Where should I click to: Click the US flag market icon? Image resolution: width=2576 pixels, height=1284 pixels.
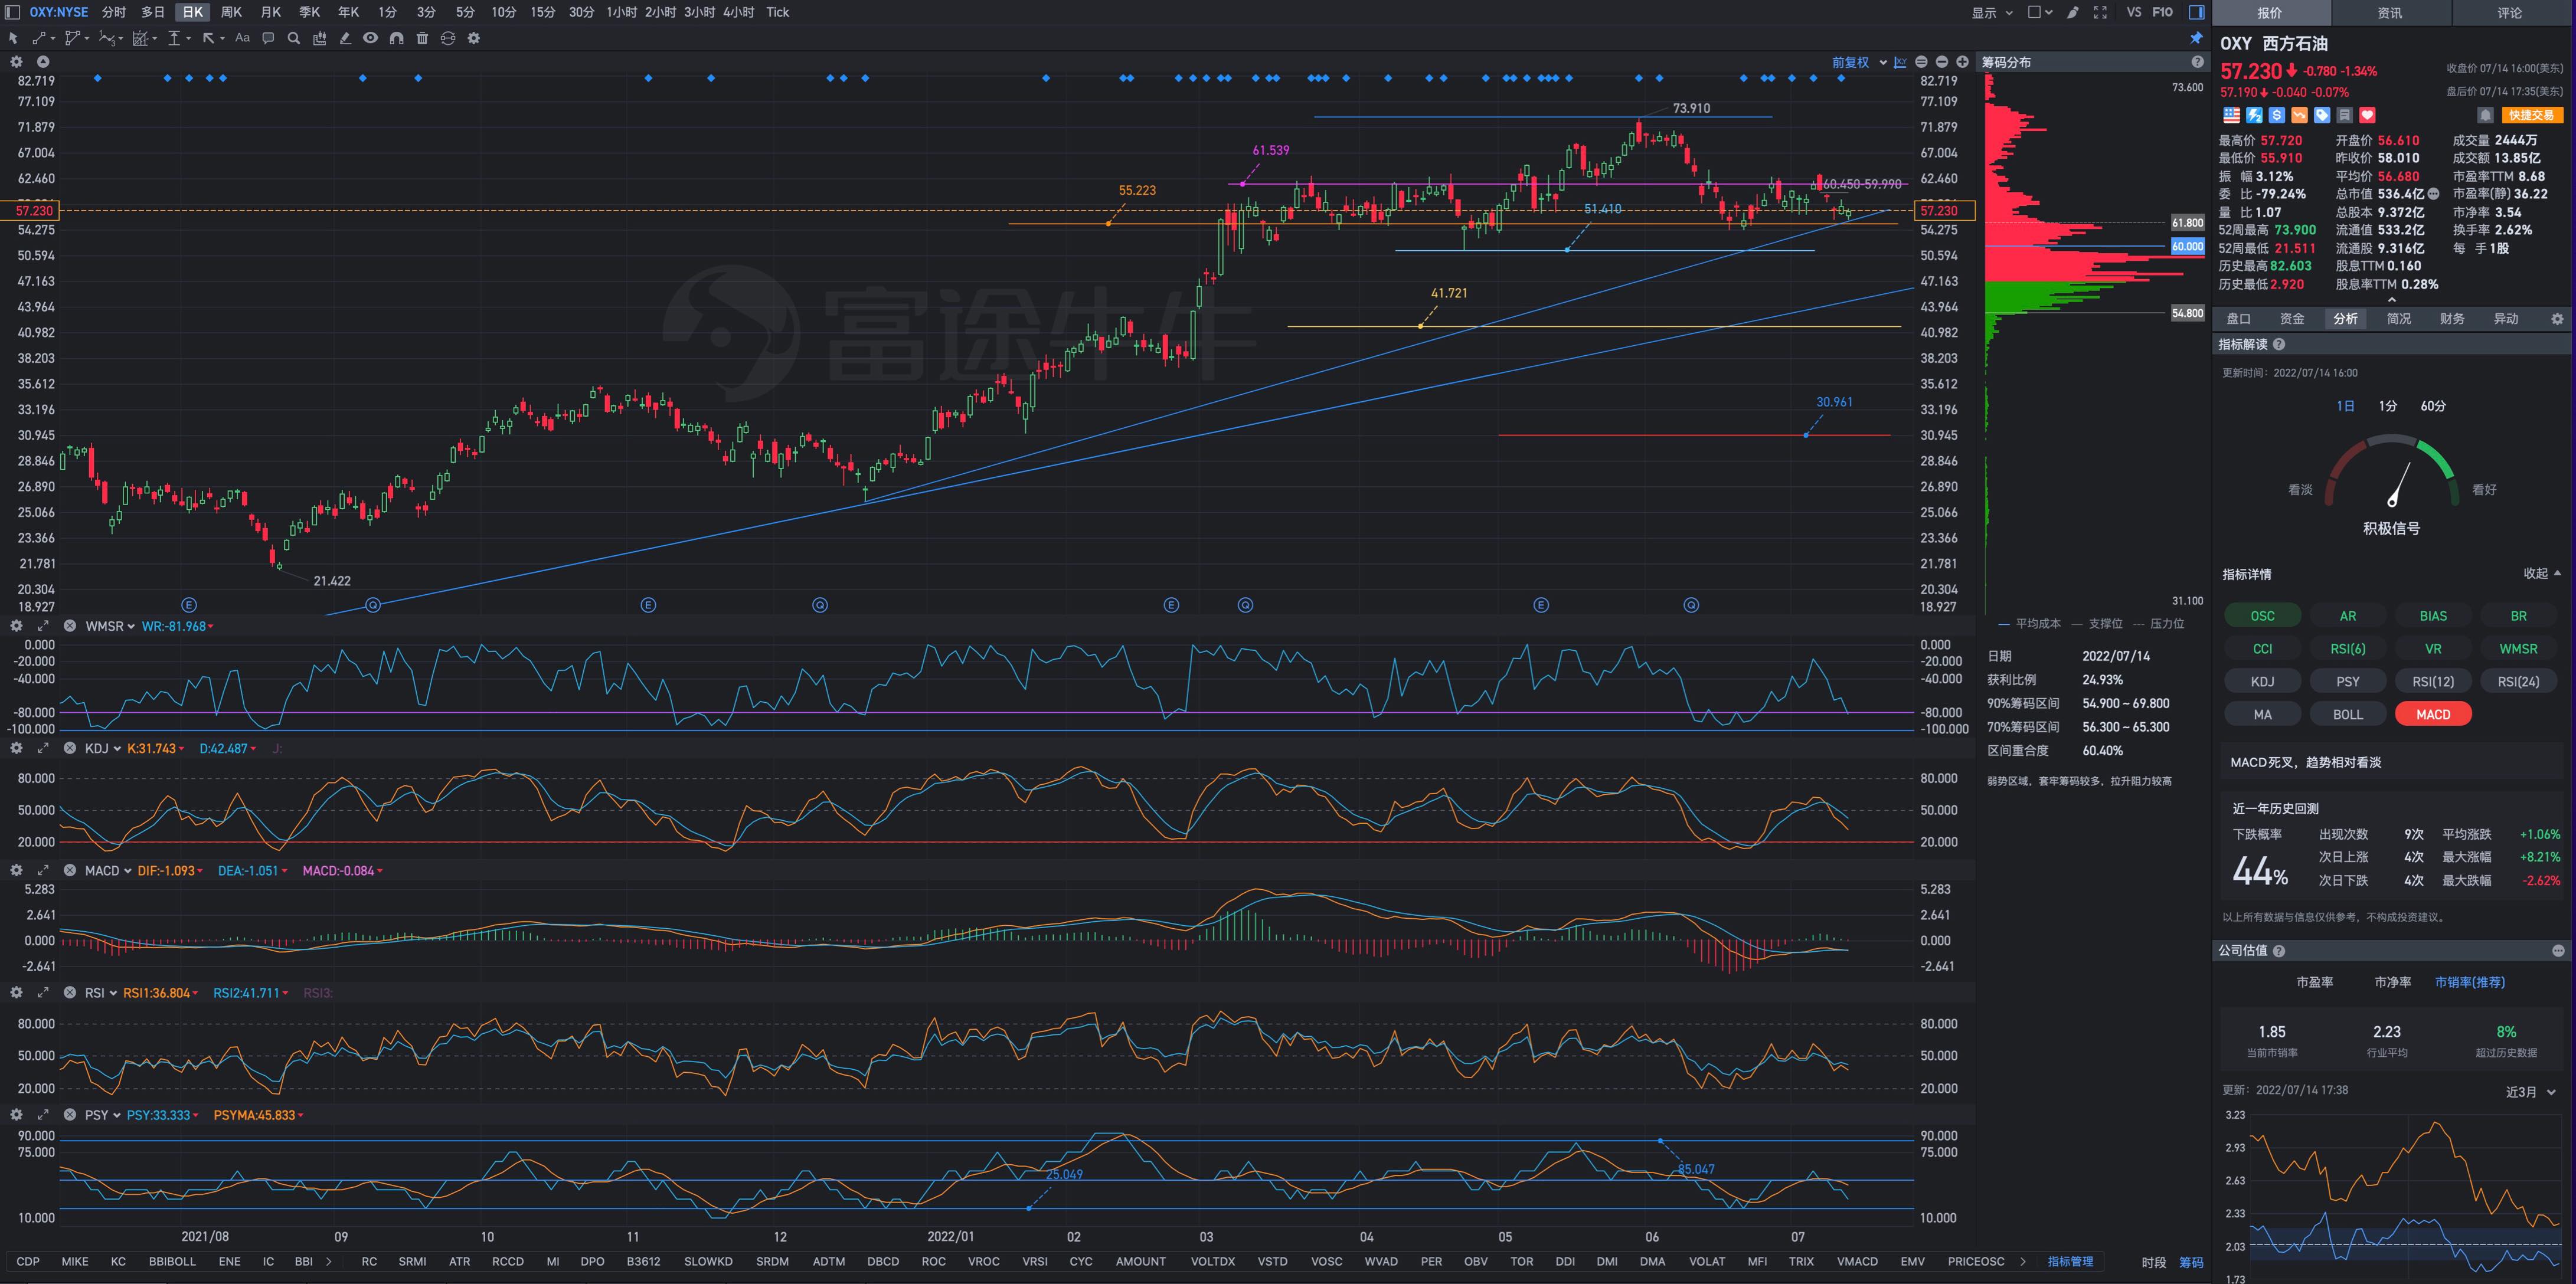(2231, 115)
